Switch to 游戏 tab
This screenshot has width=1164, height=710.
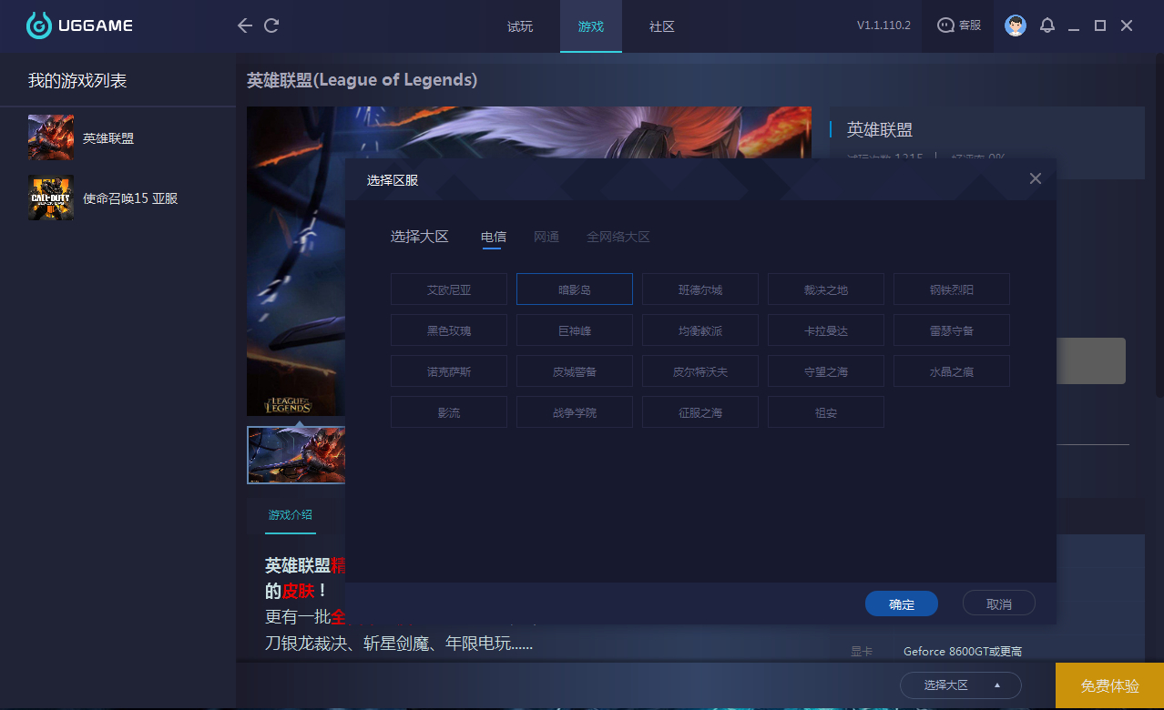[x=591, y=26]
